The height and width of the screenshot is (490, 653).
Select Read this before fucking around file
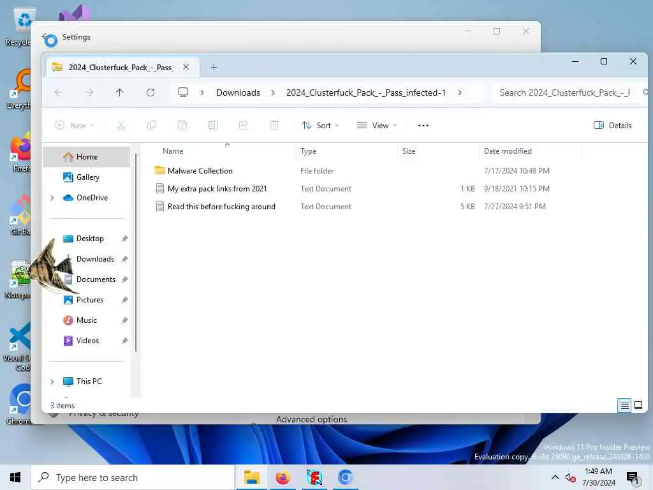point(221,207)
